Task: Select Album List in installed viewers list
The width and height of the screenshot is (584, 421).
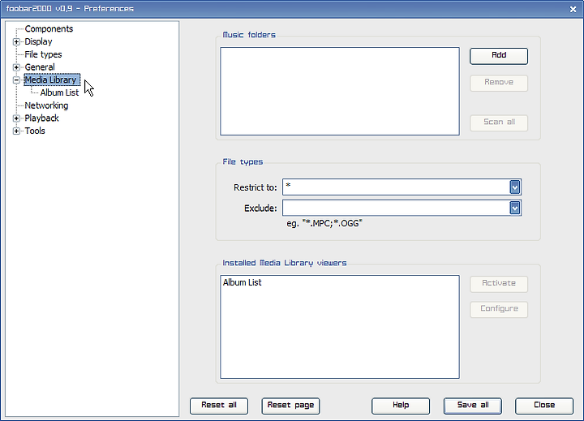Action: tap(242, 283)
